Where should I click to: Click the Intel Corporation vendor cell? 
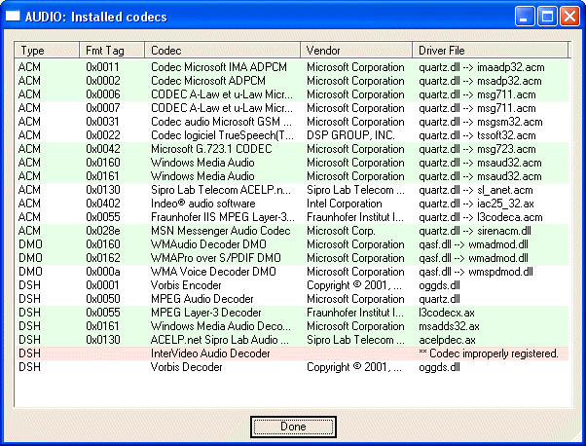[x=345, y=204]
